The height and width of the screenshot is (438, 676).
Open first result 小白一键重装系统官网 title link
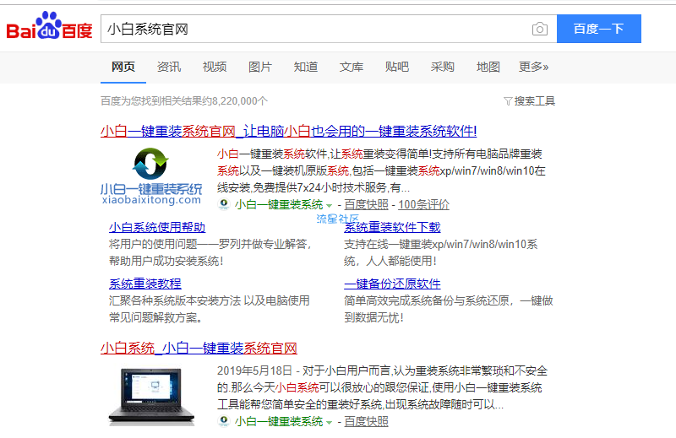click(x=288, y=131)
